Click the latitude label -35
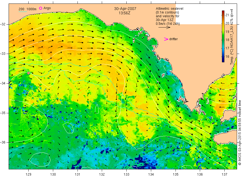The width and height of the screenshot is (243, 178). 3,113
